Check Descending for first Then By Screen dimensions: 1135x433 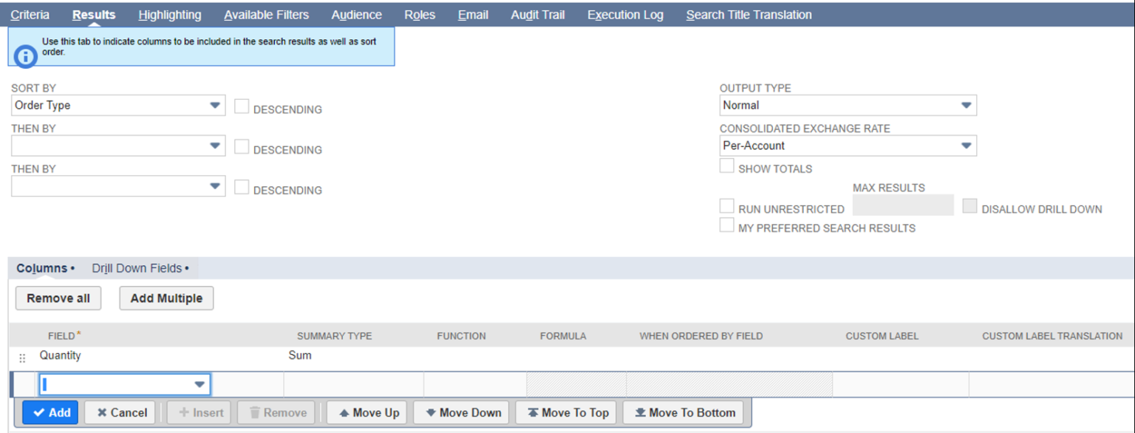242,146
